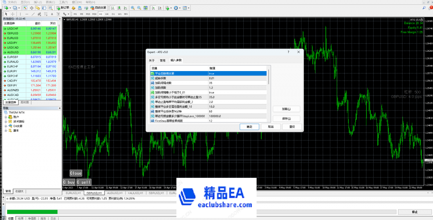Click the 确定 (OK) button

[x=249, y=126]
